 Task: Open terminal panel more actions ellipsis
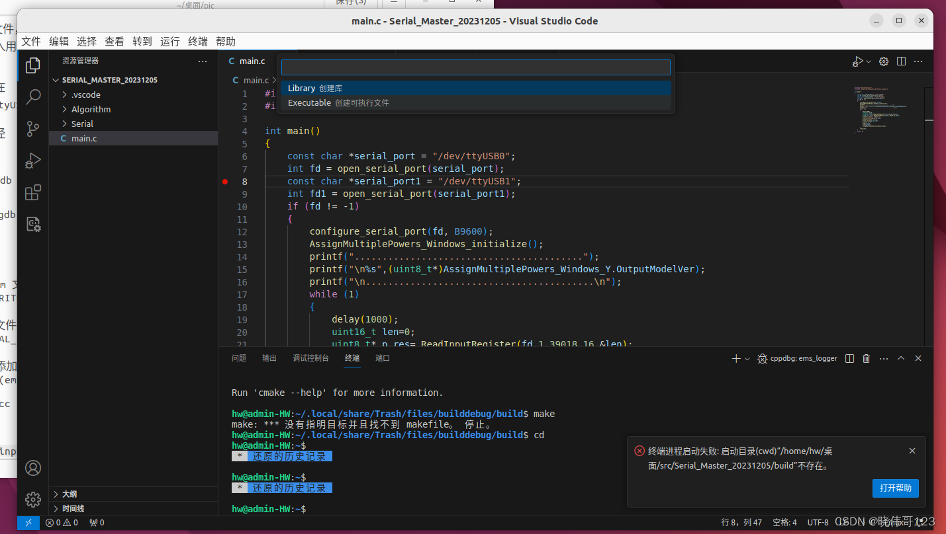[x=884, y=358]
